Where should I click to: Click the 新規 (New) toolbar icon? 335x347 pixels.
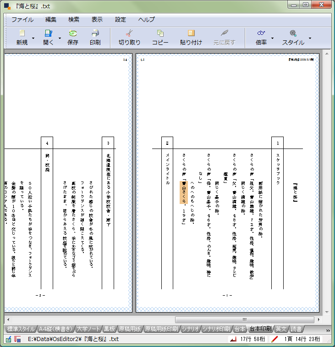22,33
